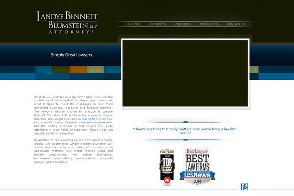Screen dimensions: 294x196
Task: Follow the Native American law link
Action: click(98, 122)
